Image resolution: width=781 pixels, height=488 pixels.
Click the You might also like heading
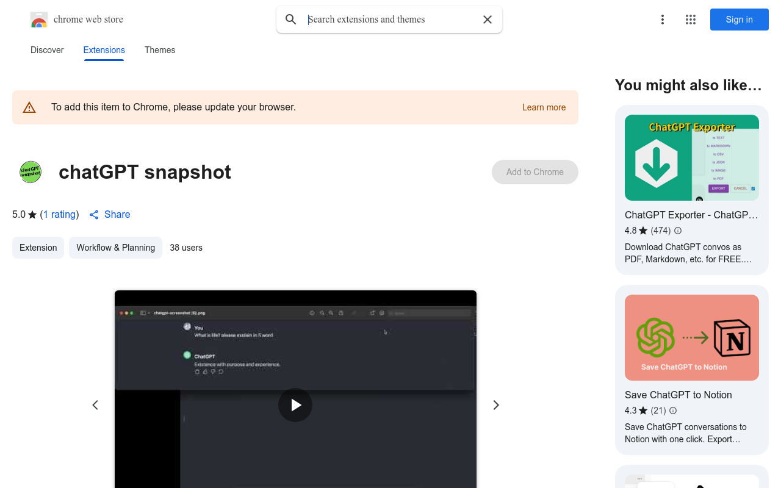(x=688, y=85)
